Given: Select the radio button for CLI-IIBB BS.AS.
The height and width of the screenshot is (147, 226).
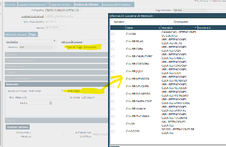Looking at the screenshot, I should [113, 42].
